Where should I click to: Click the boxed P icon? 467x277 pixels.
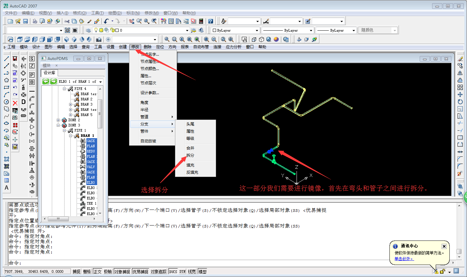(x=32, y=75)
